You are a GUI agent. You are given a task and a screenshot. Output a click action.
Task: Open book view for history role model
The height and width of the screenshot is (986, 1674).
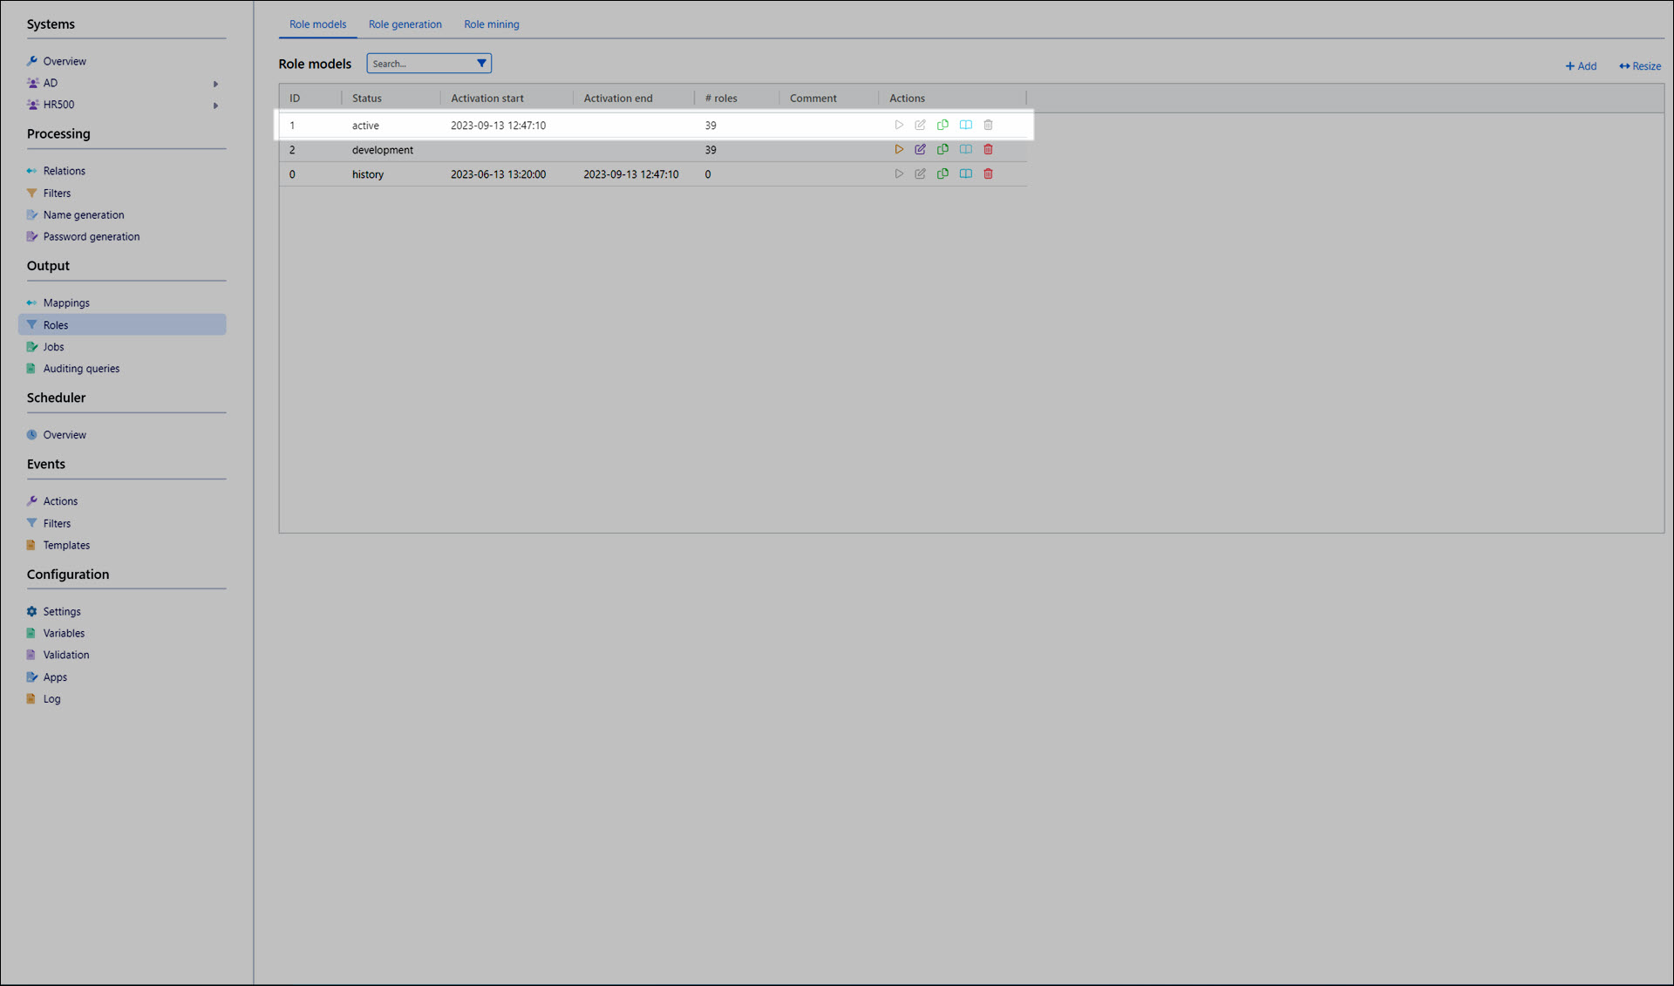click(x=965, y=174)
